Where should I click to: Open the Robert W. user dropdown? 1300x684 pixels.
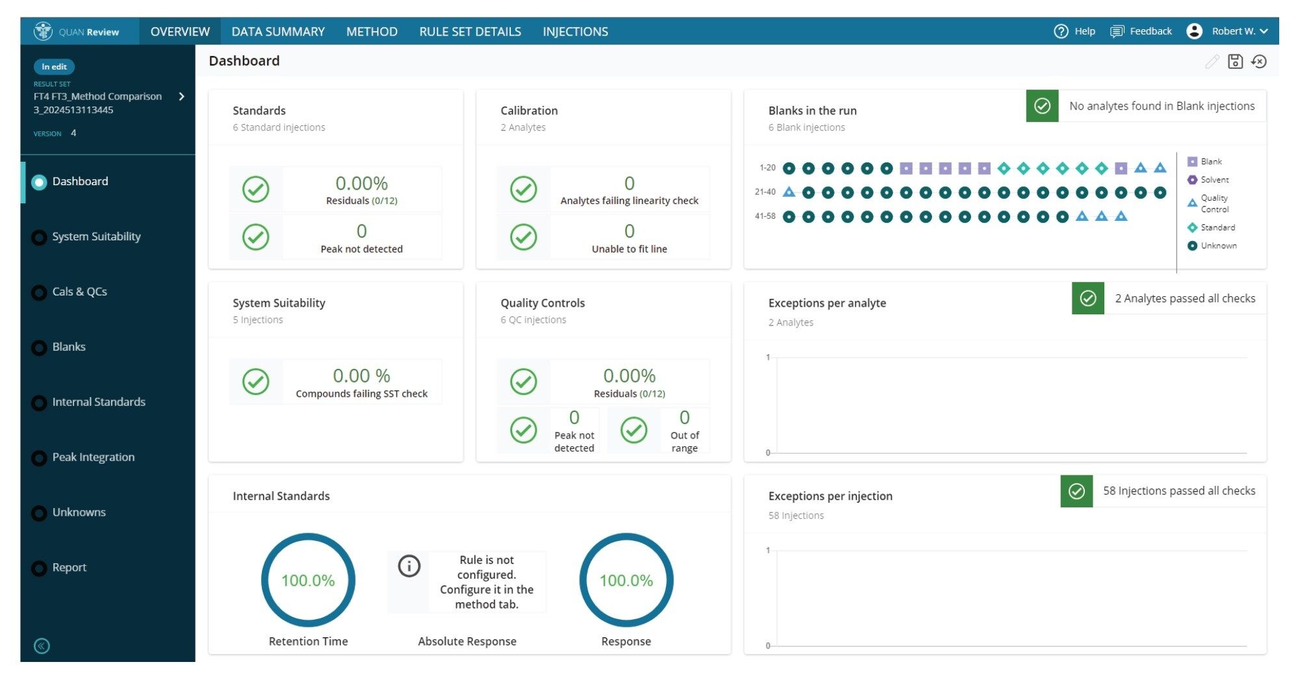[x=1240, y=31]
